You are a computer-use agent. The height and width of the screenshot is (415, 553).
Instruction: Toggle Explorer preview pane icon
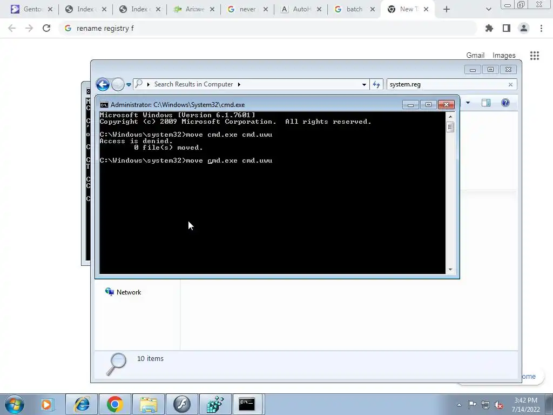[x=486, y=103]
